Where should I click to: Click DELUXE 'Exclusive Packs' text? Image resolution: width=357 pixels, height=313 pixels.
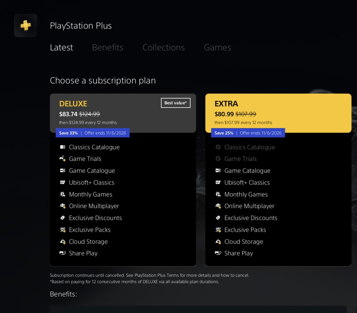[x=90, y=230]
